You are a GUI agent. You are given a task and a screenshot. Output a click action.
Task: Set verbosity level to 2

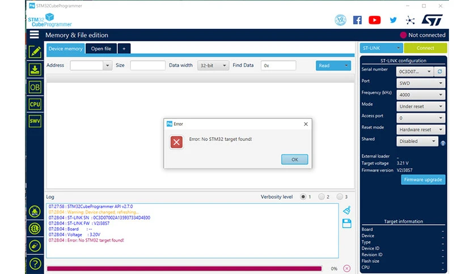pos(321,197)
